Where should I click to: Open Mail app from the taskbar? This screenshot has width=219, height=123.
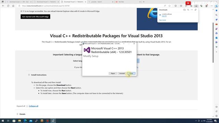coord(31,121)
